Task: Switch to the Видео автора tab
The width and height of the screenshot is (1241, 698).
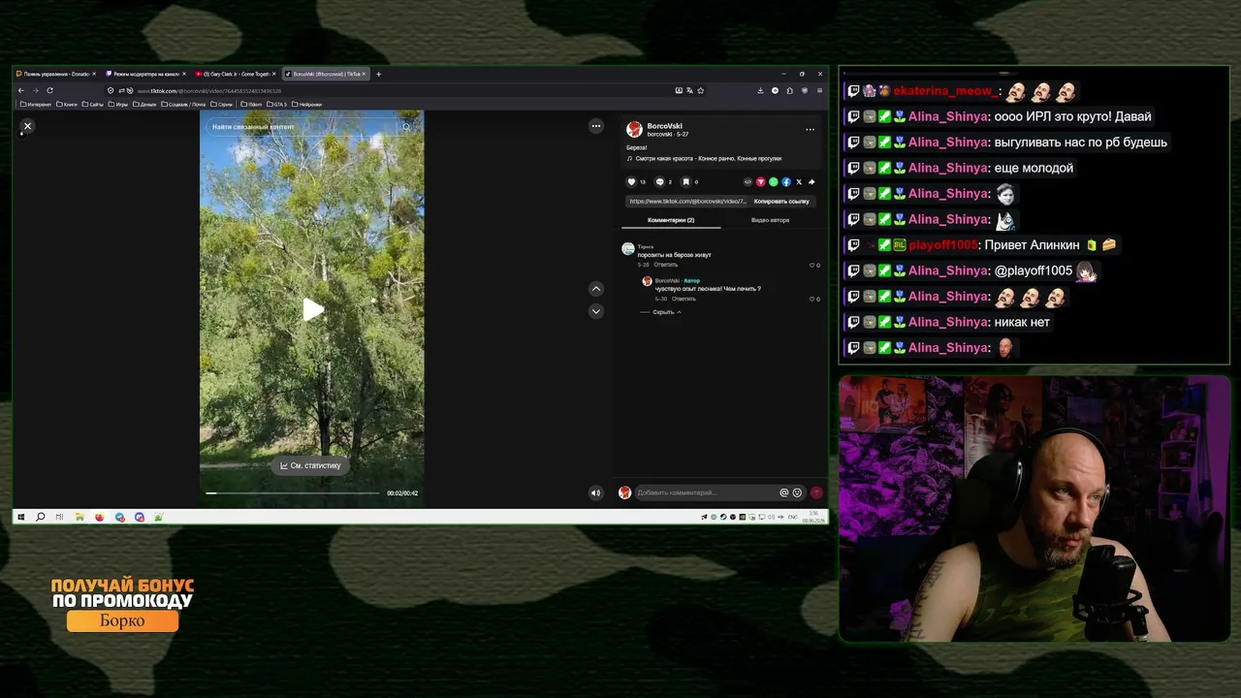Action: pyautogui.click(x=770, y=220)
